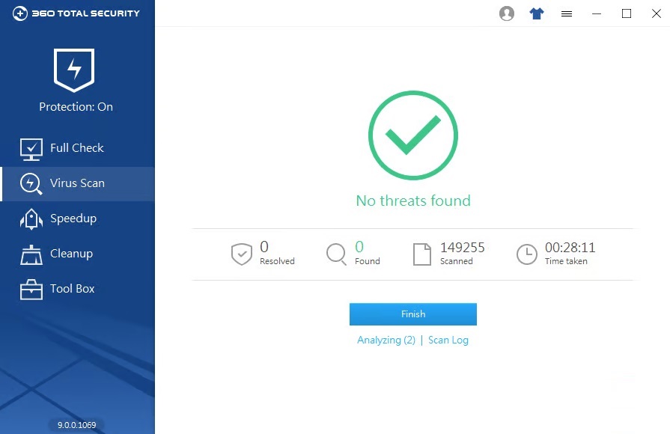The image size is (670, 434).
Task: Open the Scan Log link
Action: click(448, 340)
